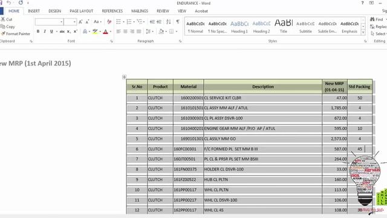This screenshot has height=218, width=387.
Task: Apply the Title style
Action: 284,27
